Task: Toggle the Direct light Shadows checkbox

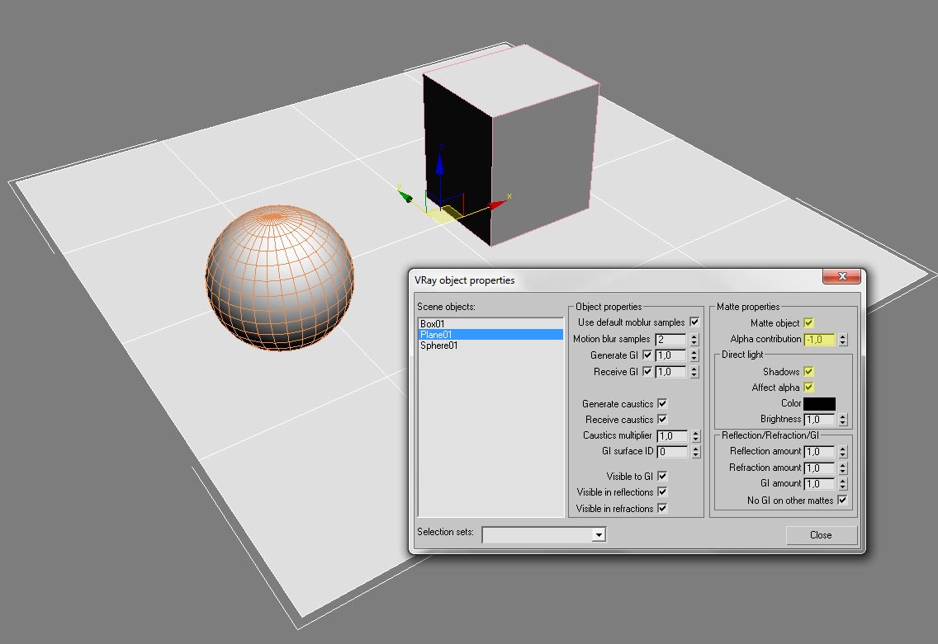Action: pos(809,372)
